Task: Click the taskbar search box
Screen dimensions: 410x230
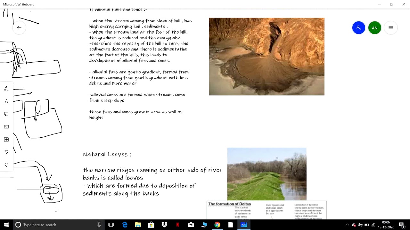Action: [x=59, y=225]
